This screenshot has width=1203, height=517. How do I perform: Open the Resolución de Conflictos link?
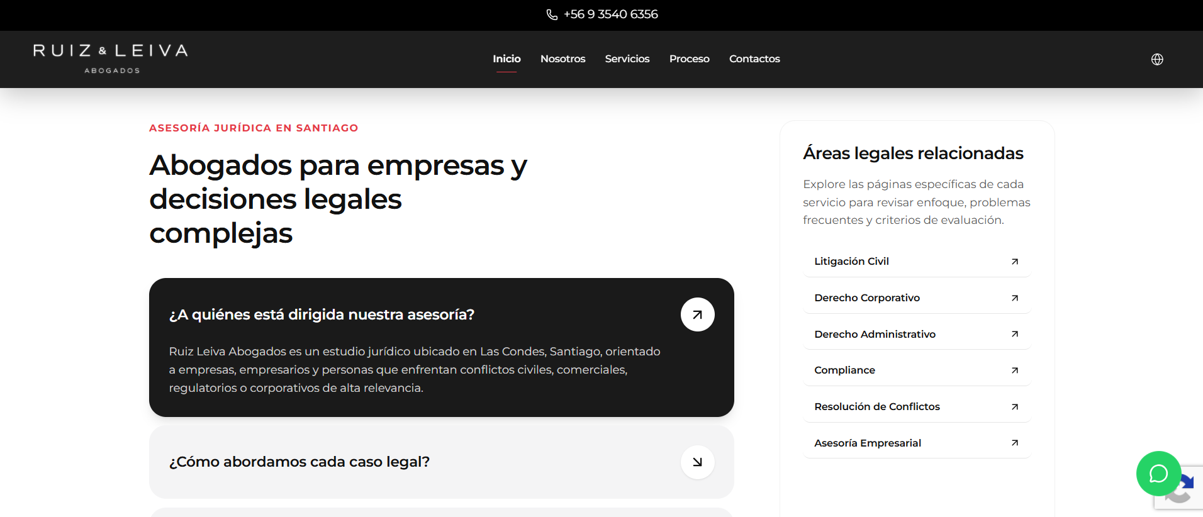click(x=917, y=407)
